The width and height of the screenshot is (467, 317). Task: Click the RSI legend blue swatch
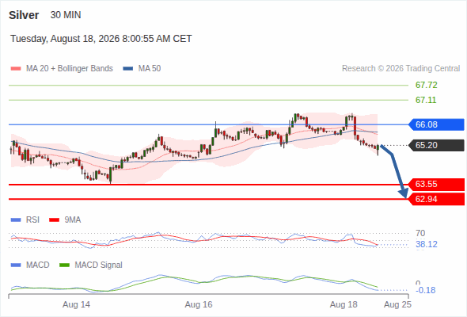click(16, 220)
